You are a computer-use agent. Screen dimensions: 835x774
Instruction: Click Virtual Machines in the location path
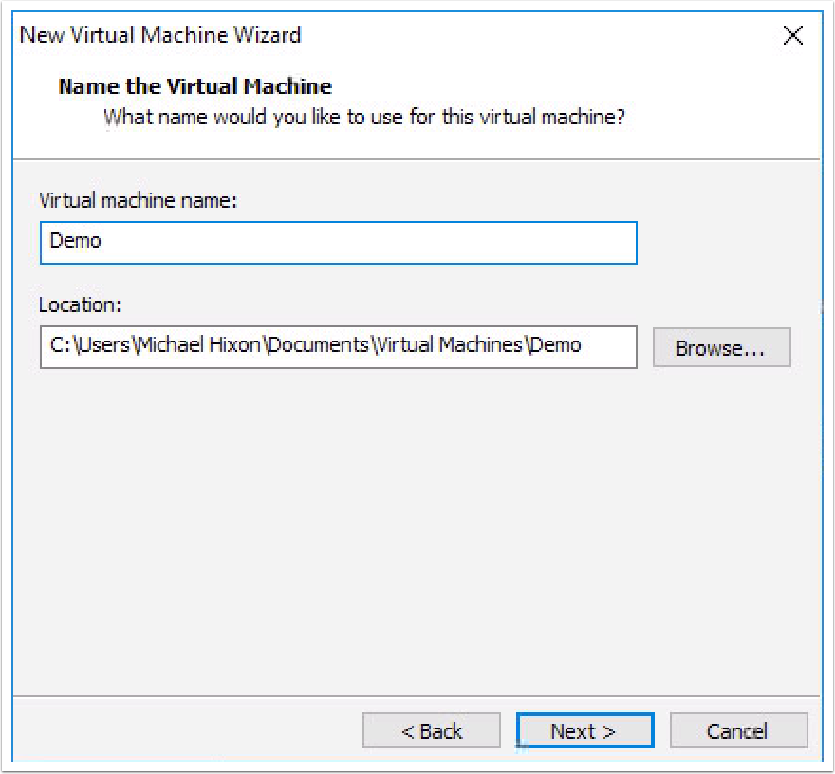pos(447,345)
